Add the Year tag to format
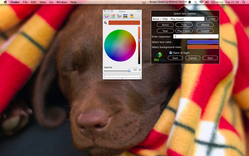The image size is (249, 156). pyautogui.click(x=165, y=31)
